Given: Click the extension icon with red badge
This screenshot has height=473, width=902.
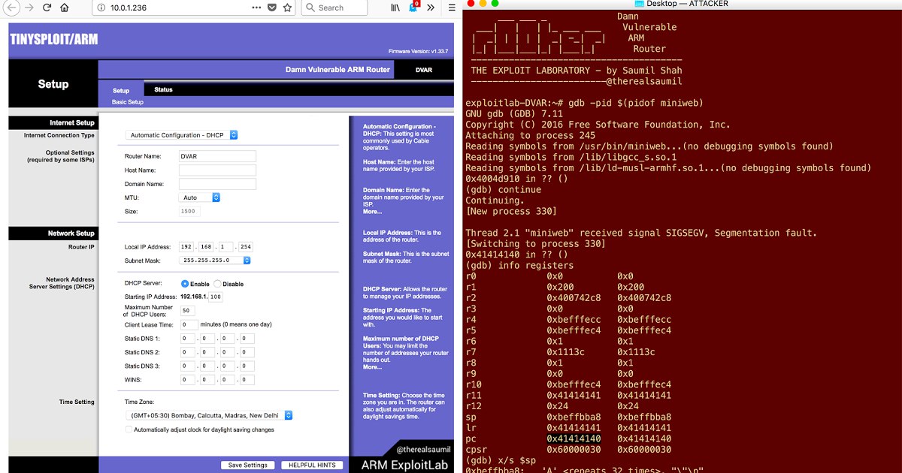Looking at the screenshot, I should [413, 8].
